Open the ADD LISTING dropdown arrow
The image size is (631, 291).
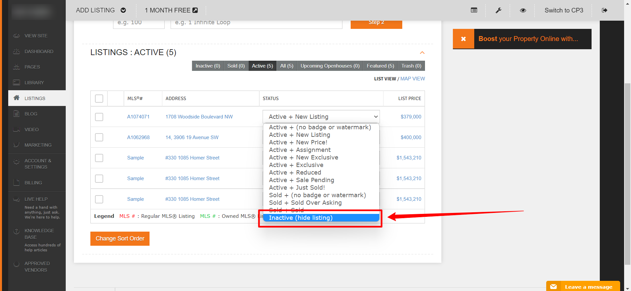123,10
